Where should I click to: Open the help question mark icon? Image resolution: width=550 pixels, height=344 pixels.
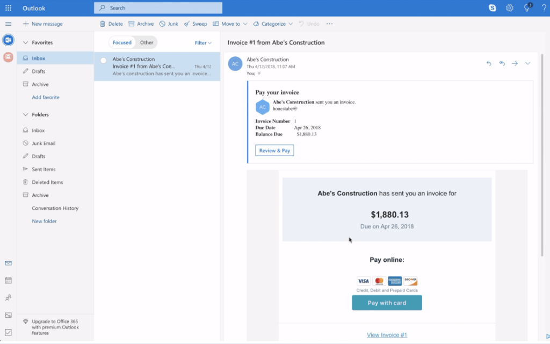pos(544,8)
